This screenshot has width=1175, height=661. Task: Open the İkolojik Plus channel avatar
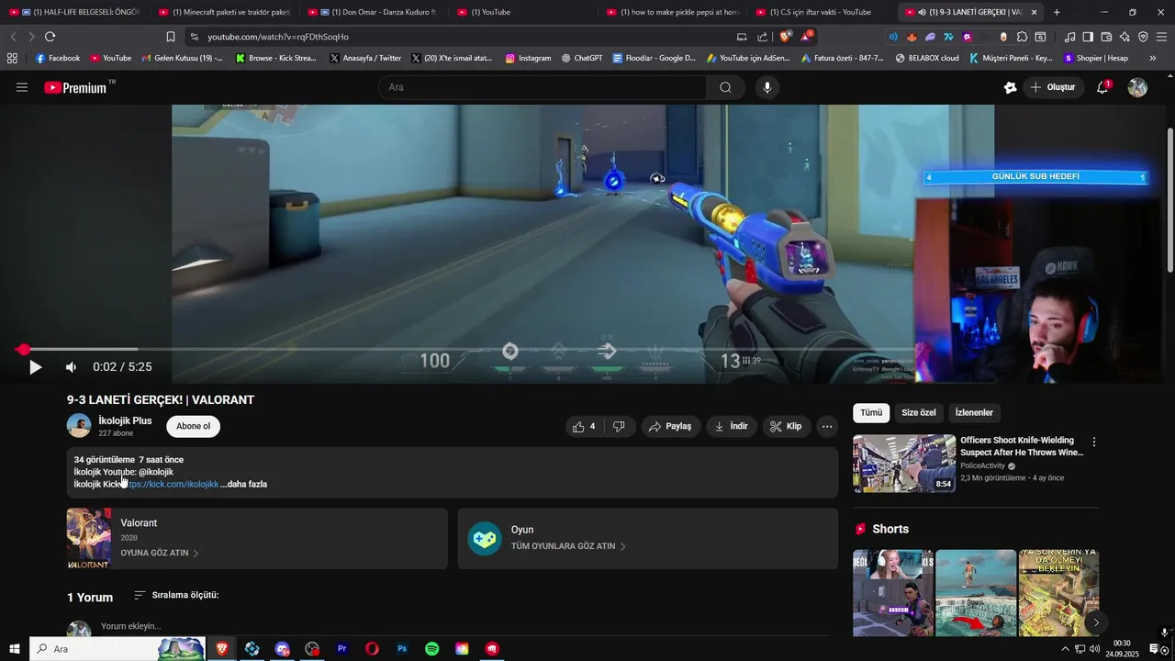coord(79,426)
